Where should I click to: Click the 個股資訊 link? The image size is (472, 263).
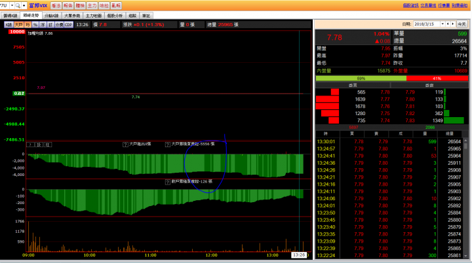(x=410, y=5)
